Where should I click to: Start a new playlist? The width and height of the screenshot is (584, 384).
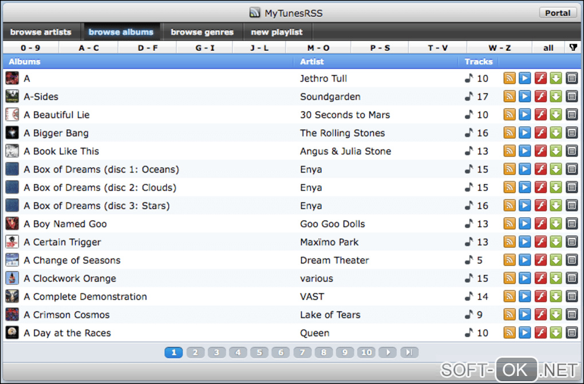tap(277, 32)
